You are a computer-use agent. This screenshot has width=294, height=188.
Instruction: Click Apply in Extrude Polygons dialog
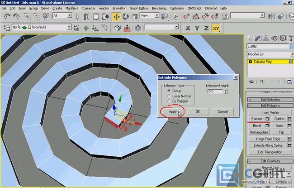[173, 111]
